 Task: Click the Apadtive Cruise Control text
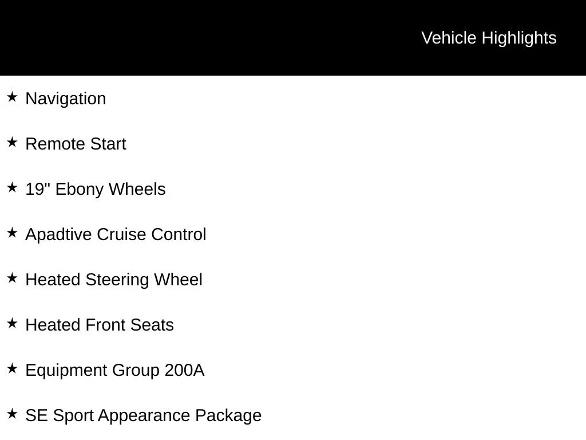pyautogui.click(x=116, y=235)
